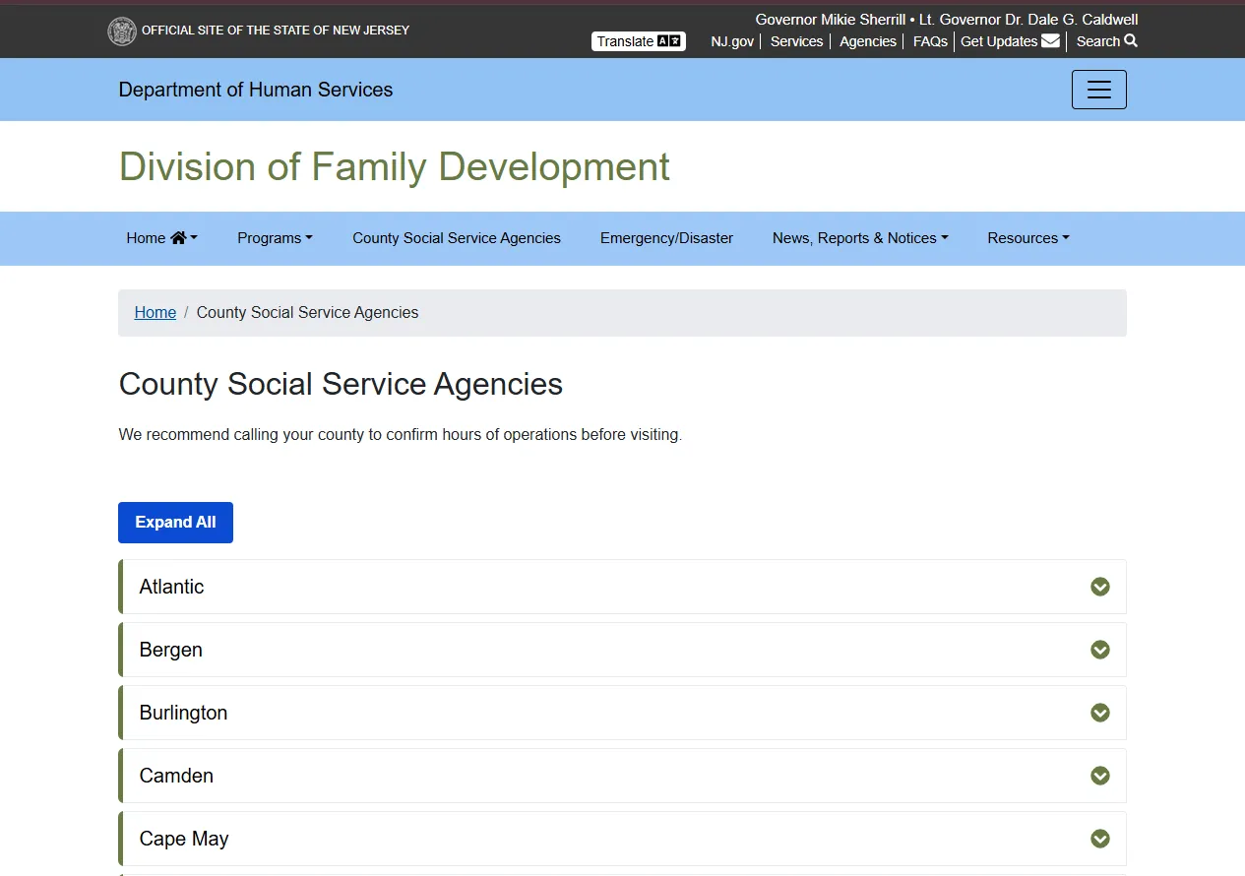
Task: Open the Services link in top bar
Action: [796, 41]
